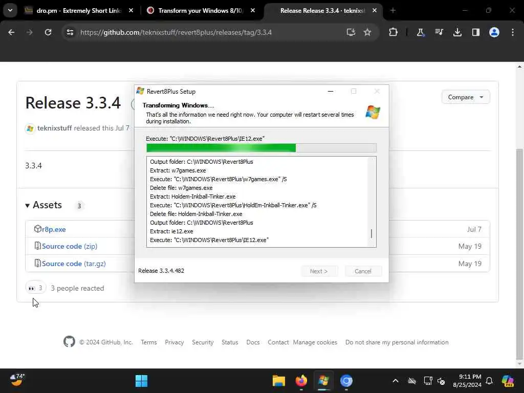Switch to Transform your Windows tab
This screenshot has height=393, width=524.
[x=200, y=11]
